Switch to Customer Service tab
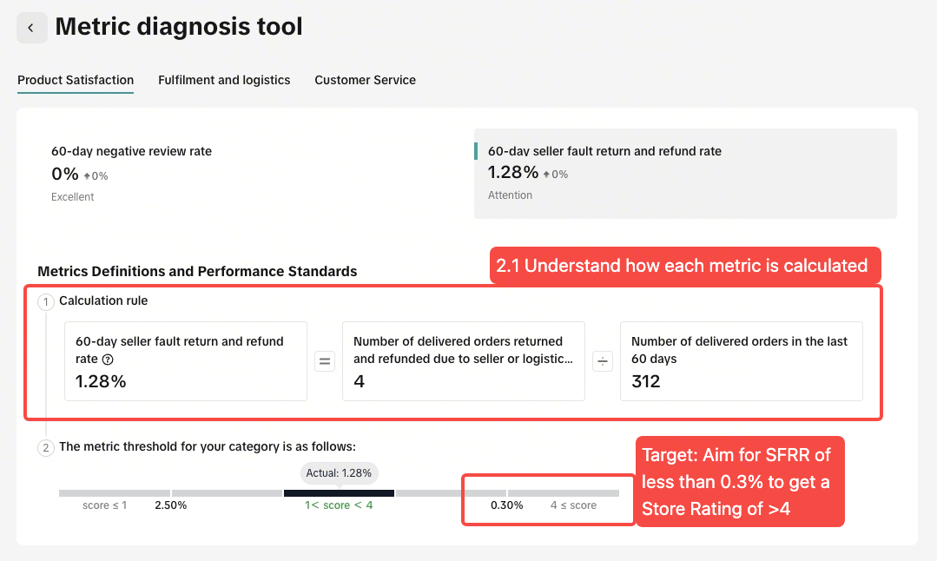This screenshot has height=561, width=937. click(x=365, y=80)
